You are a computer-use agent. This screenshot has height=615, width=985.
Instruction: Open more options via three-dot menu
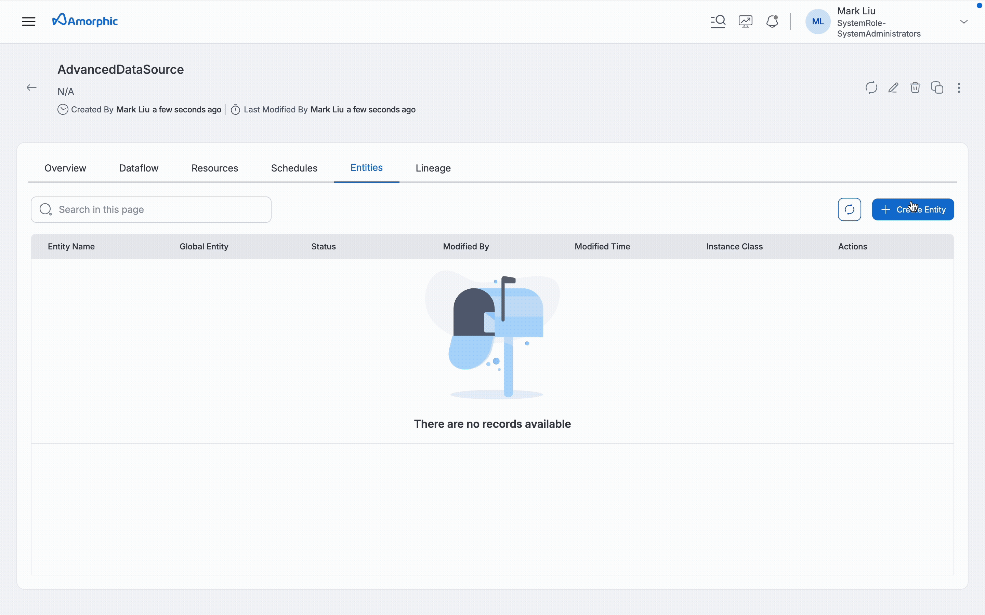pos(959,87)
